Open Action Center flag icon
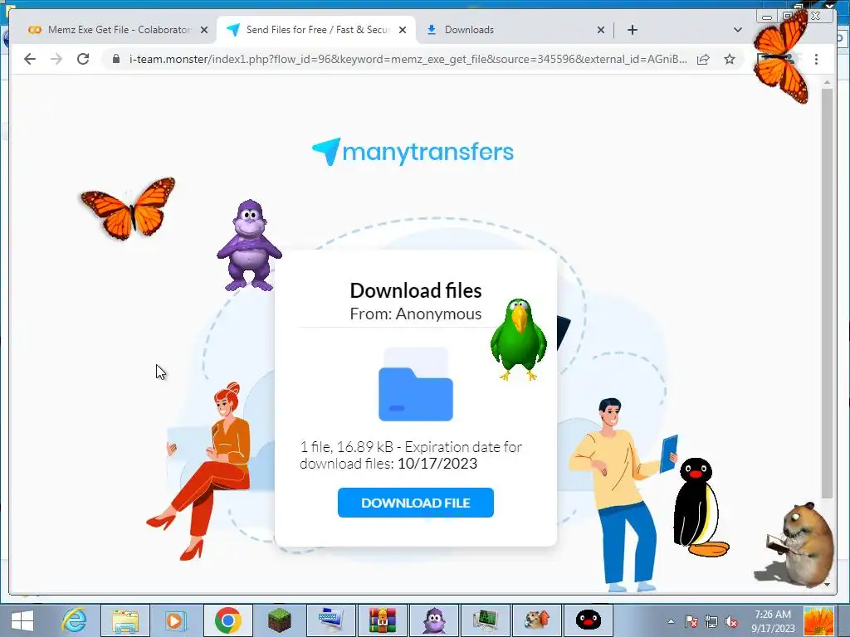 pyautogui.click(x=691, y=621)
